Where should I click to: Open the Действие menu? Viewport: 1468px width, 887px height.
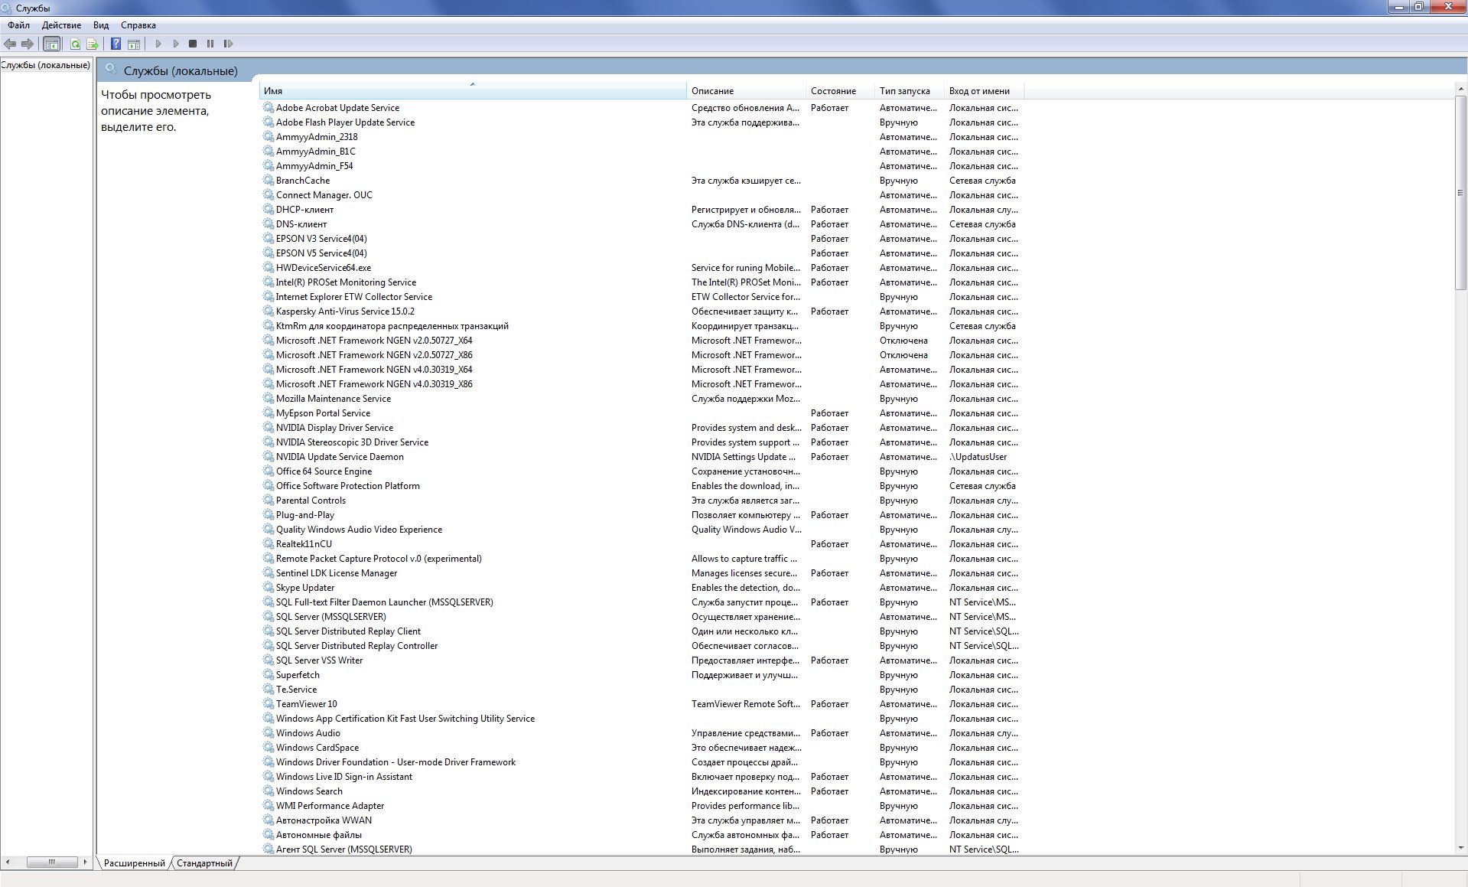(x=61, y=25)
